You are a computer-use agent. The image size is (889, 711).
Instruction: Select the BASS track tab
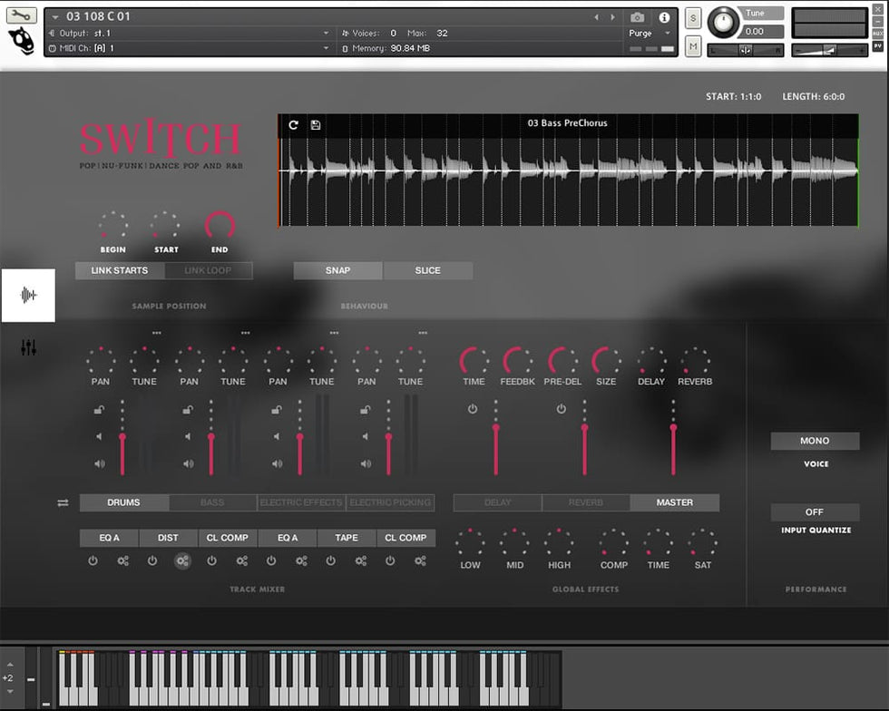[212, 502]
